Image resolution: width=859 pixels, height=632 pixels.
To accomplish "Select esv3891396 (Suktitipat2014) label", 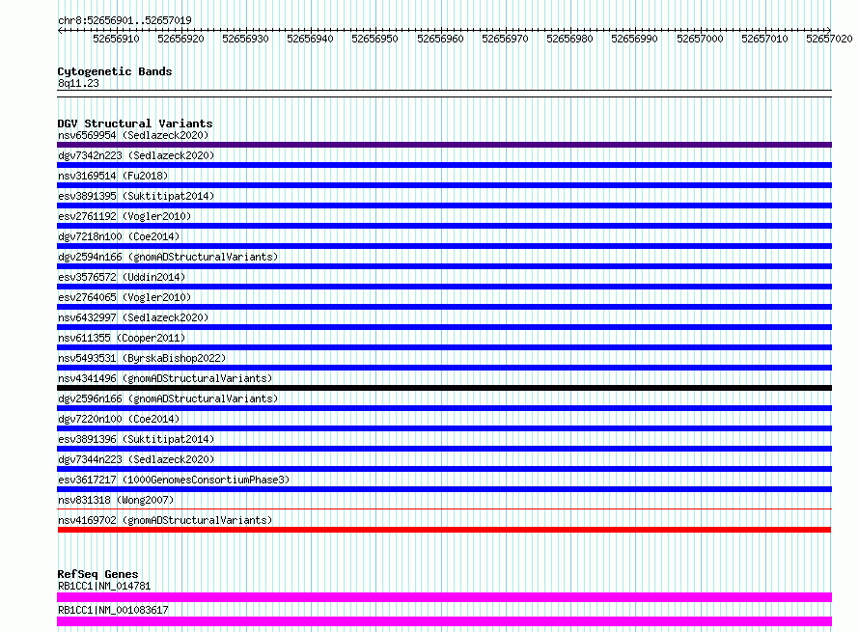I will point(136,439).
